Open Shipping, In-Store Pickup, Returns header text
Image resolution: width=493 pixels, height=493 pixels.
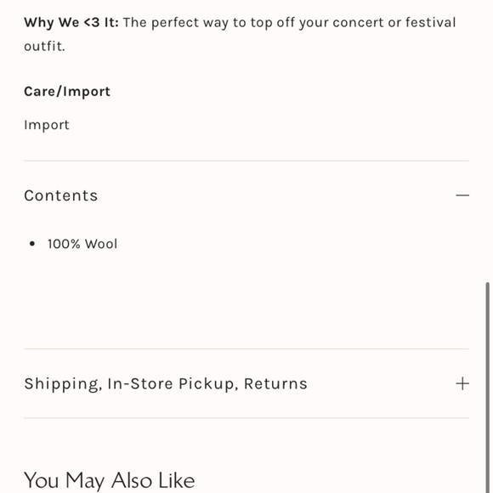(x=166, y=384)
